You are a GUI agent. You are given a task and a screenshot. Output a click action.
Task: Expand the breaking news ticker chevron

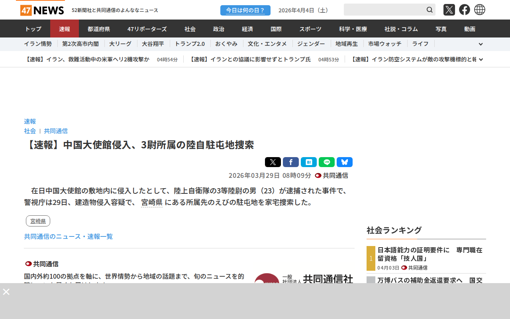click(481, 59)
